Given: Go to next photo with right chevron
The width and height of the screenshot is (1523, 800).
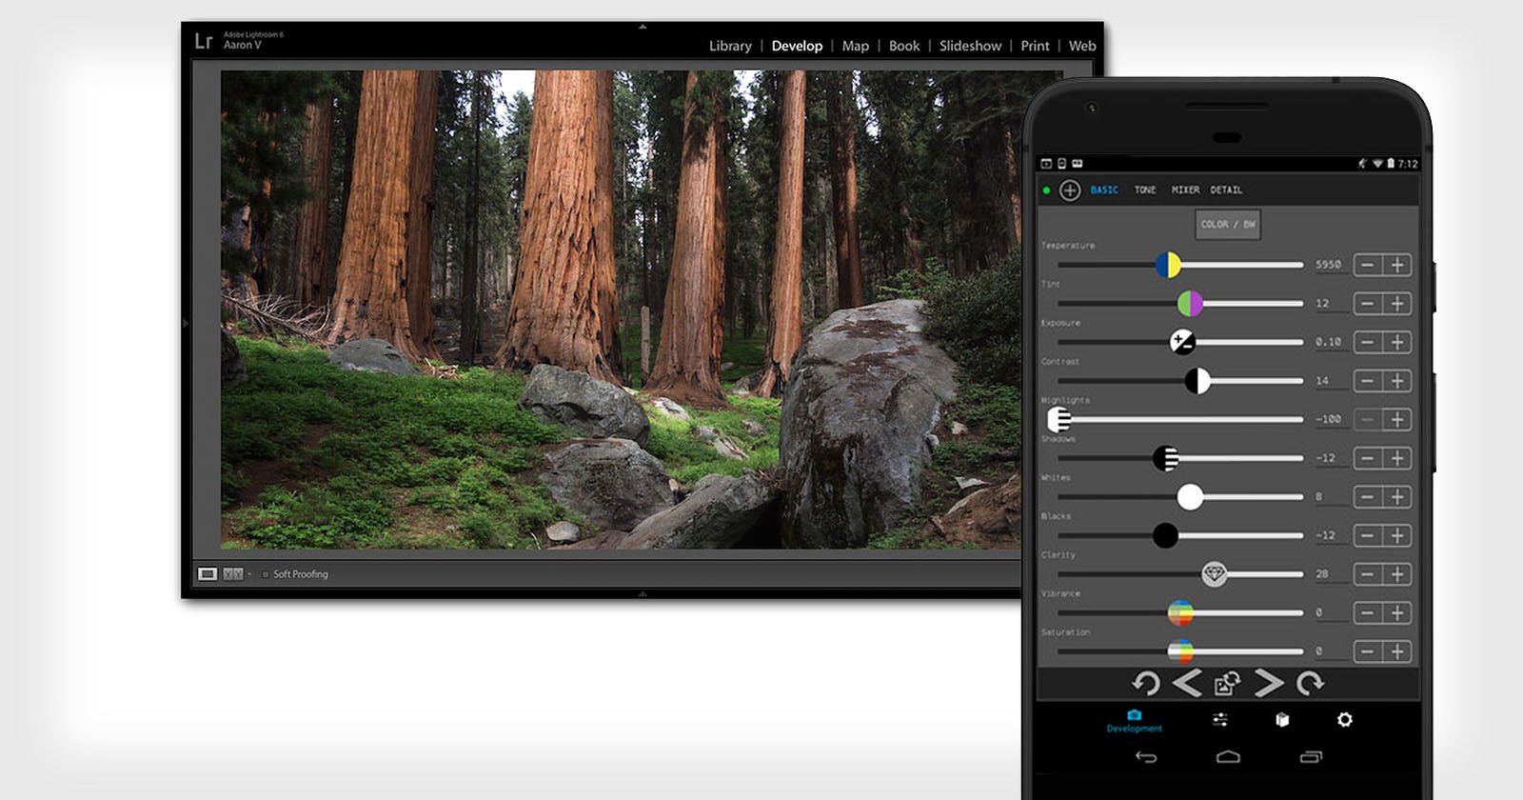Looking at the screenshot, I should [x=1268, y=683].
